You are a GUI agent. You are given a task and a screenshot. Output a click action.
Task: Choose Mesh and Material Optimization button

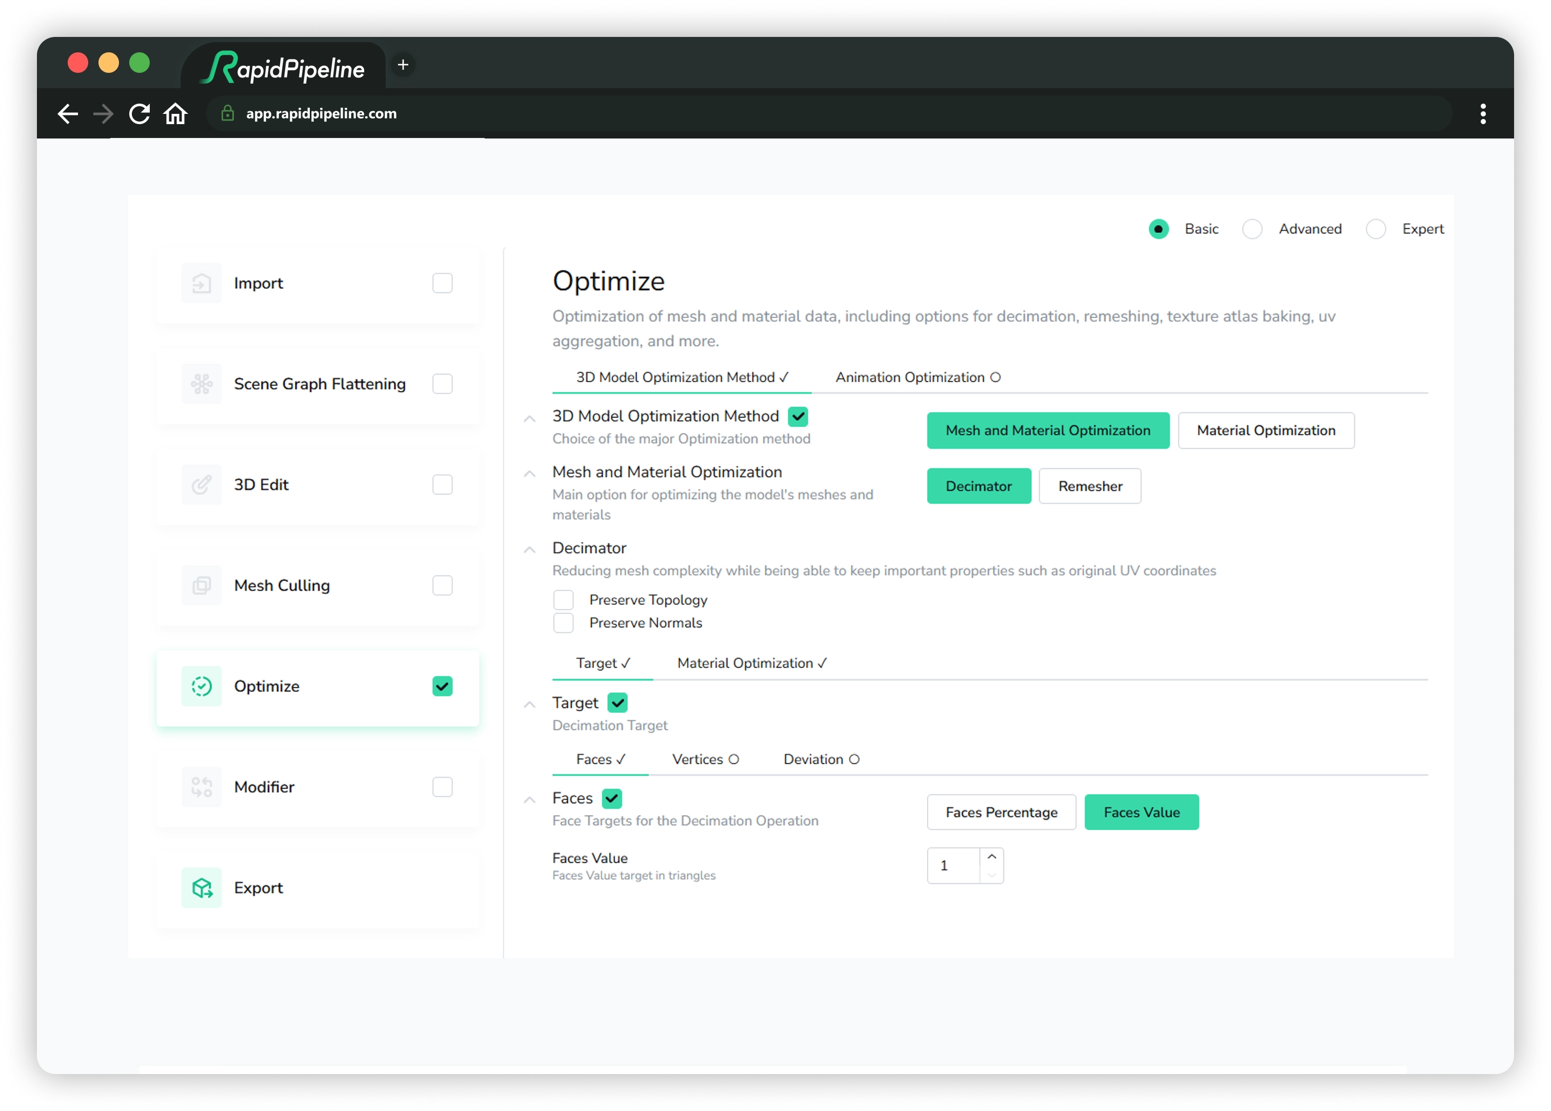point(1048,431)
